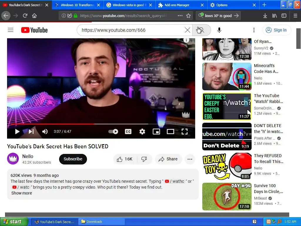Viewport: 301px width, 226px height.
Task: Open page actions three-dot menu in address bar
Action: click(180, 16)
